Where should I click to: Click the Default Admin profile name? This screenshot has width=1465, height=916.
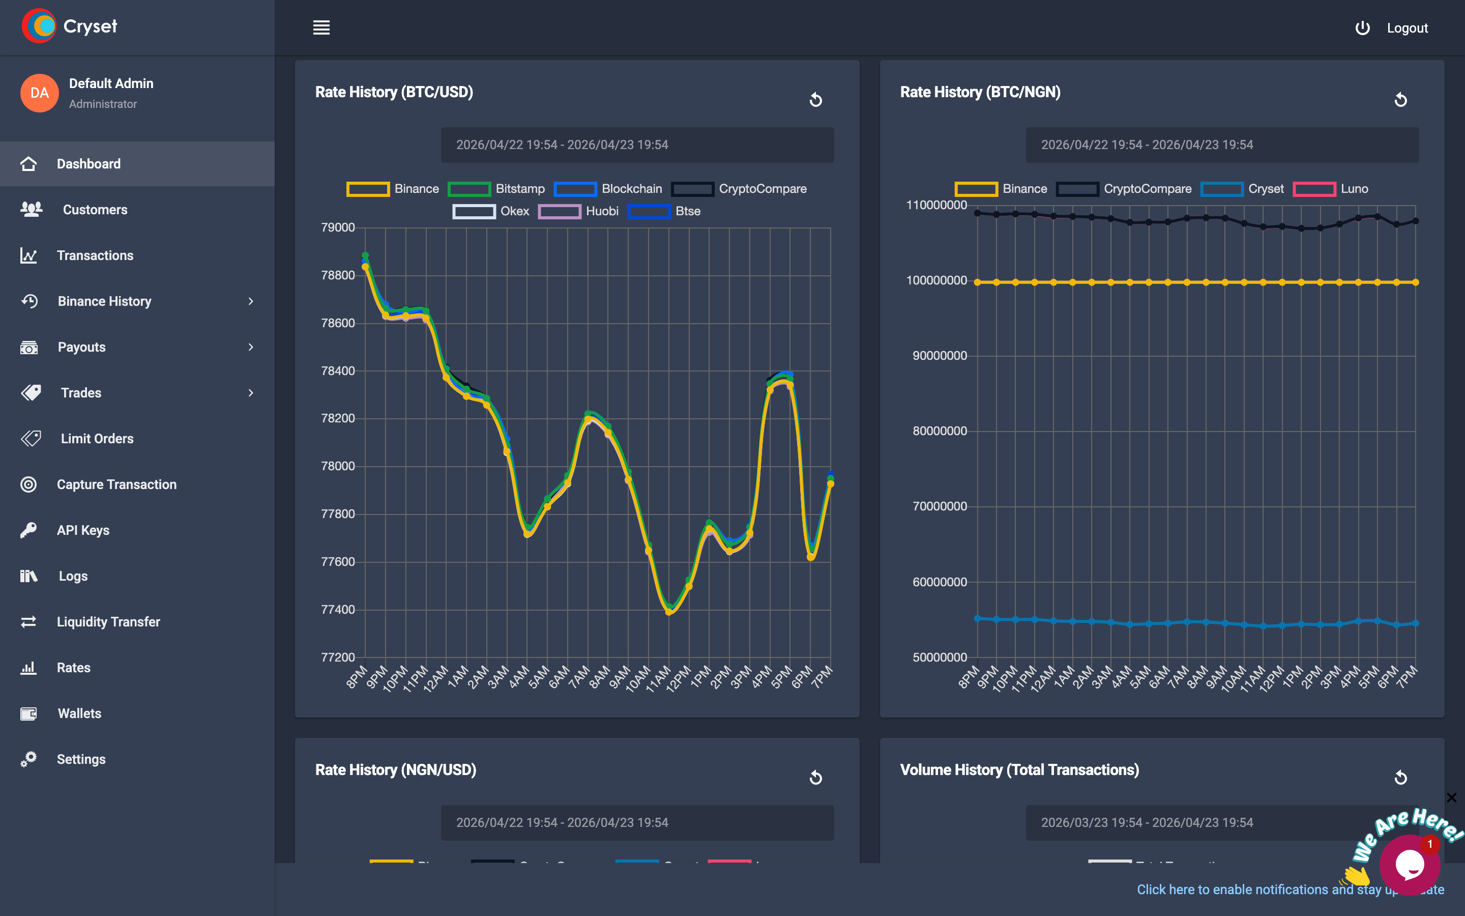[x=111, y=83]
